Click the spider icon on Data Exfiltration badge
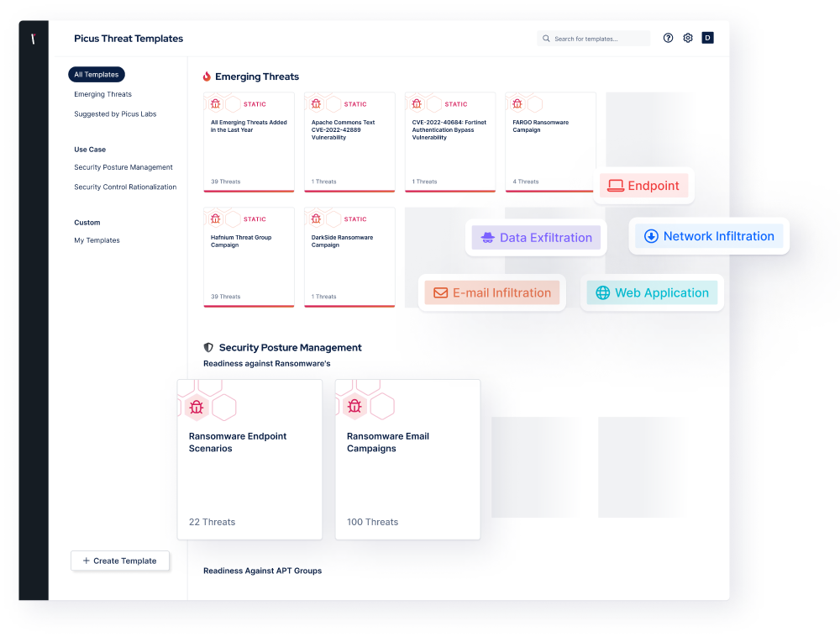Image resolution: width=840 pixels, height=637 pixels. click(x=487, y=238)
